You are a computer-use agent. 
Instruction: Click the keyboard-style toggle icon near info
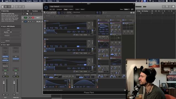coord(131,13)
